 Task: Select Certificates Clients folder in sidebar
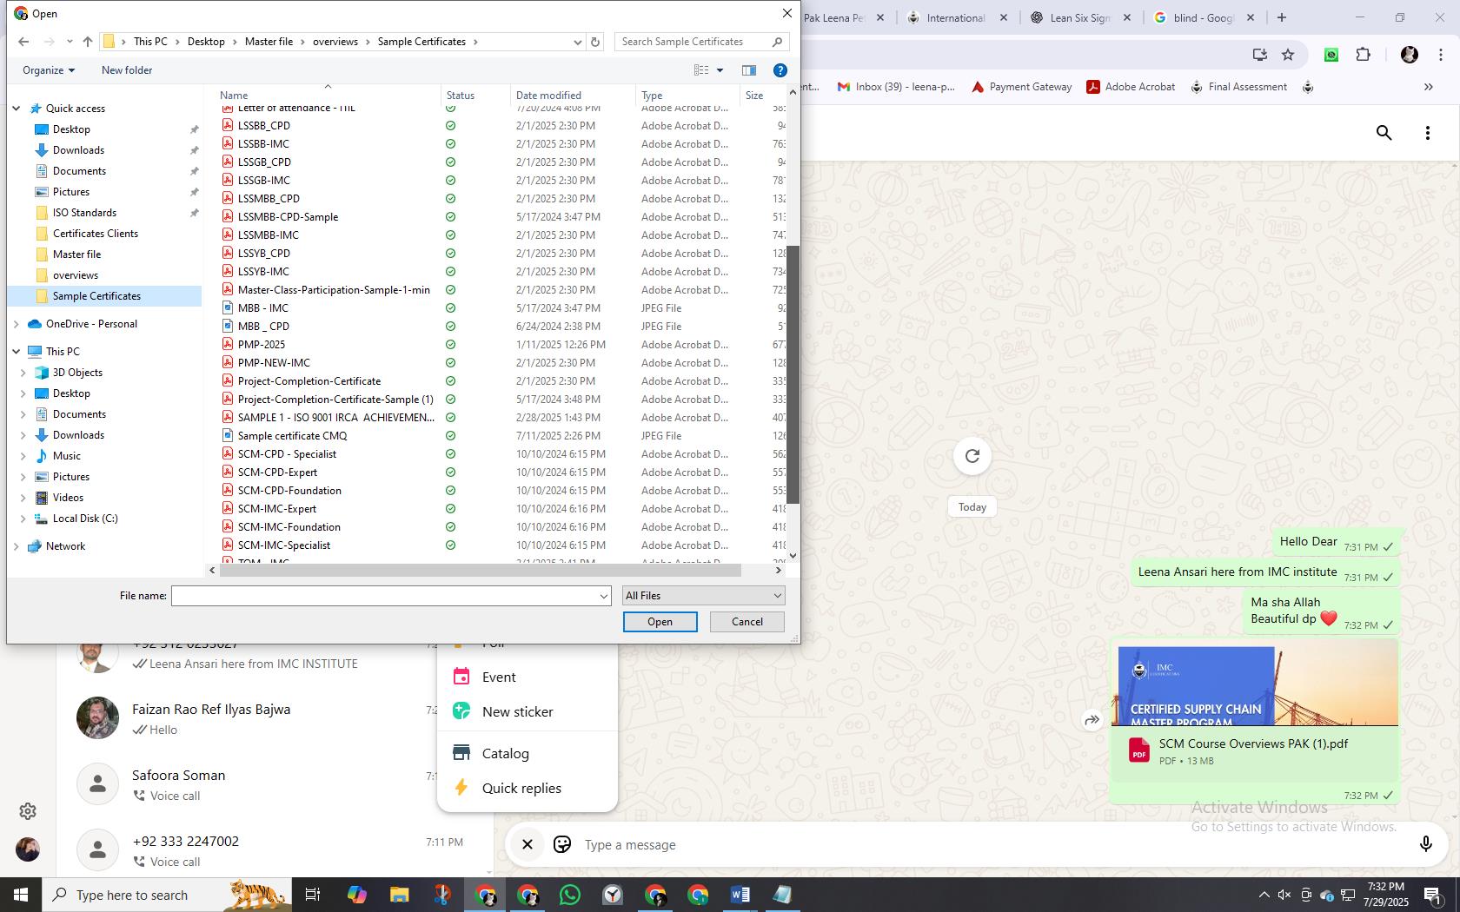95,234
